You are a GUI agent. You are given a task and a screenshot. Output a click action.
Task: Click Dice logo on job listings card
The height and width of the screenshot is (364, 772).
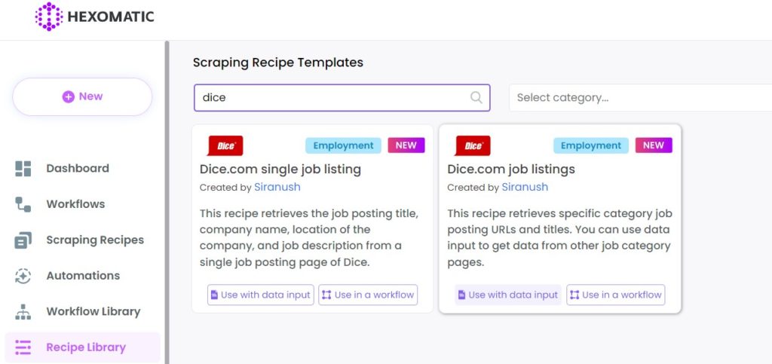473,145
